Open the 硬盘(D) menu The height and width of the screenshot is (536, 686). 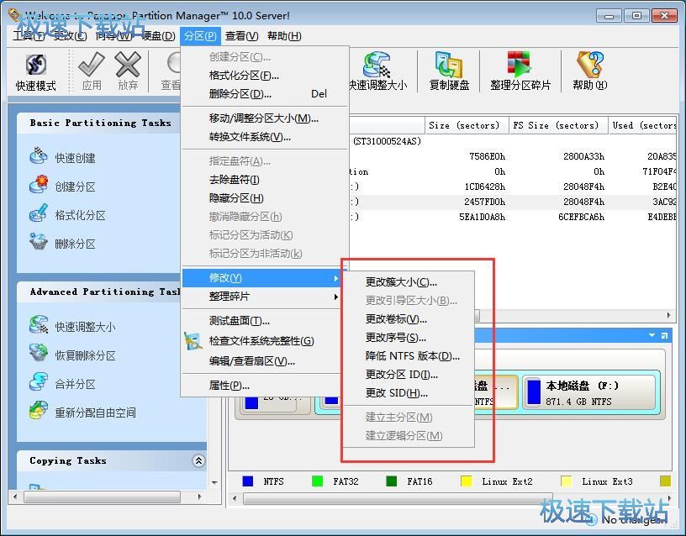(159, 36)
